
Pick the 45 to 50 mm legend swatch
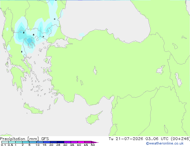[88, 142]
